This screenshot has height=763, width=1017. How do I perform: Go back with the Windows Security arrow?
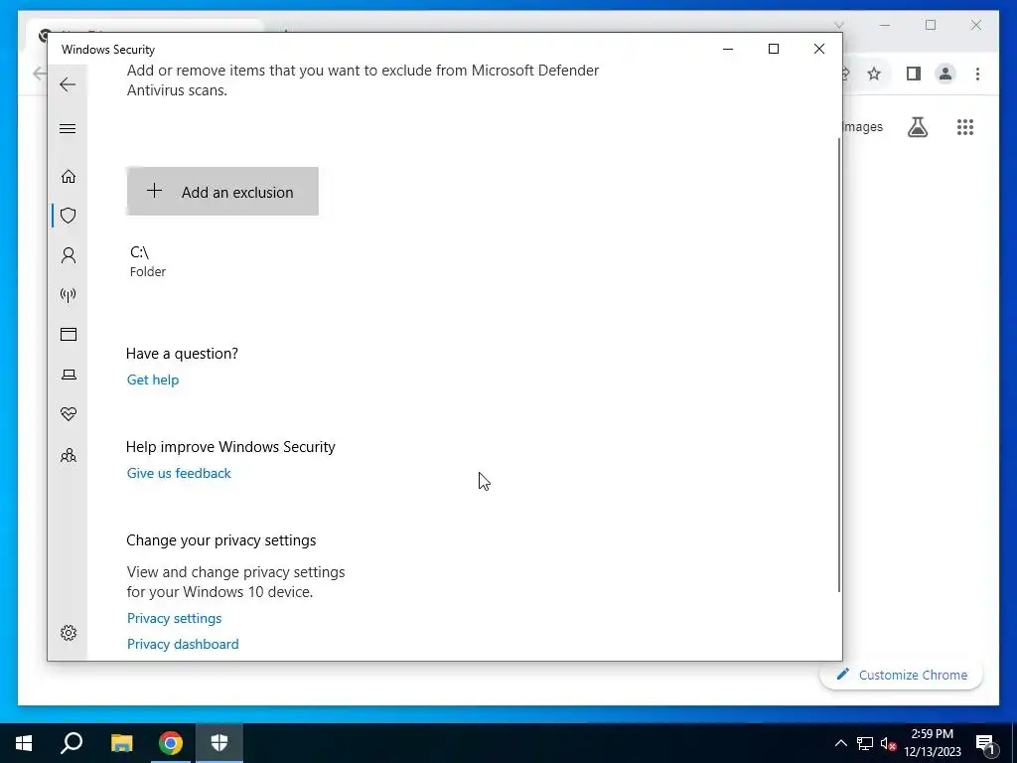(68, 84)
